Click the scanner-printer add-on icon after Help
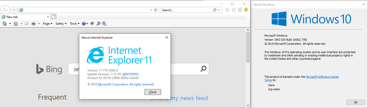This screenshot has width=368, height=108. [92, 24]
